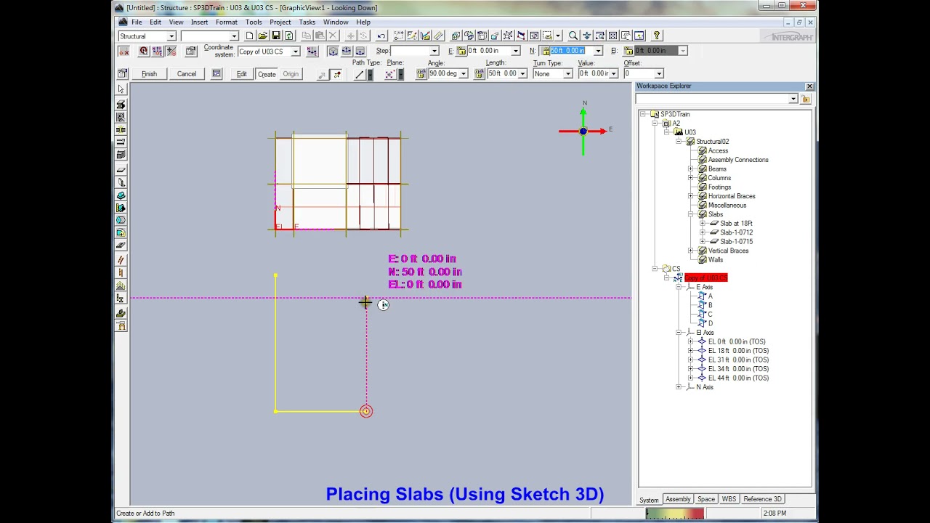Click the Cancel button
This screenshot has height=523, width=930.
pyautogui.click(x=187, y=74)
